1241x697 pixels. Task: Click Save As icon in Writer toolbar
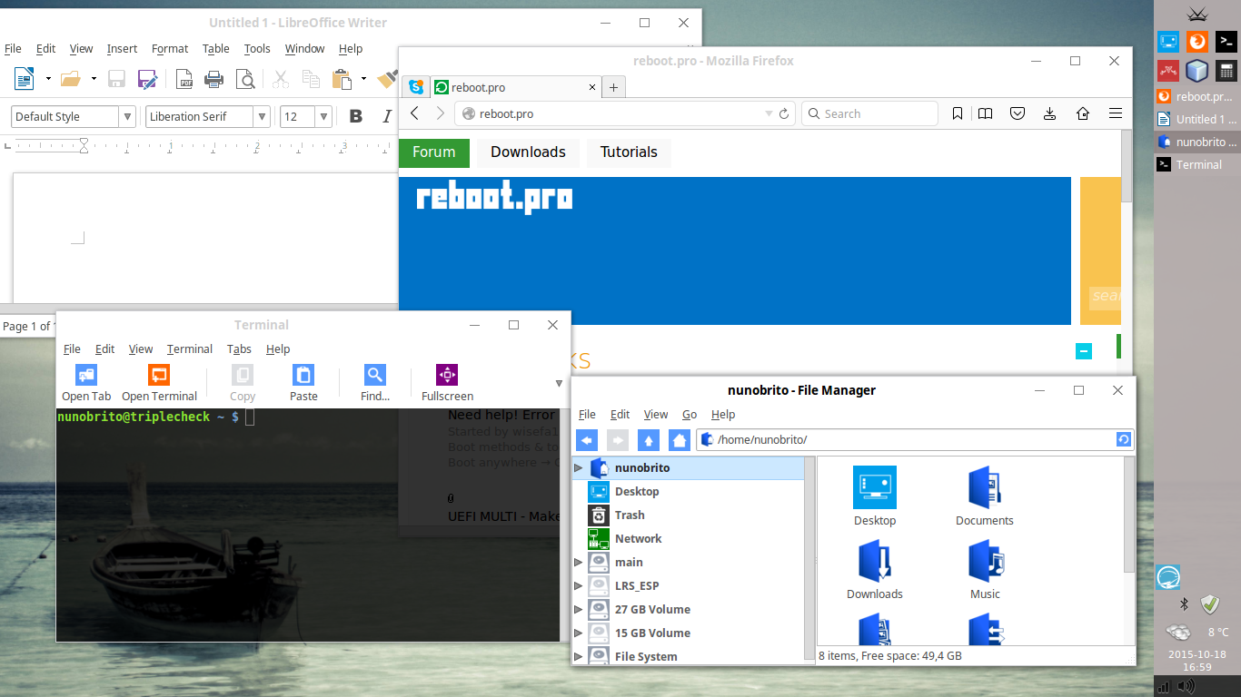click(146, 79)
